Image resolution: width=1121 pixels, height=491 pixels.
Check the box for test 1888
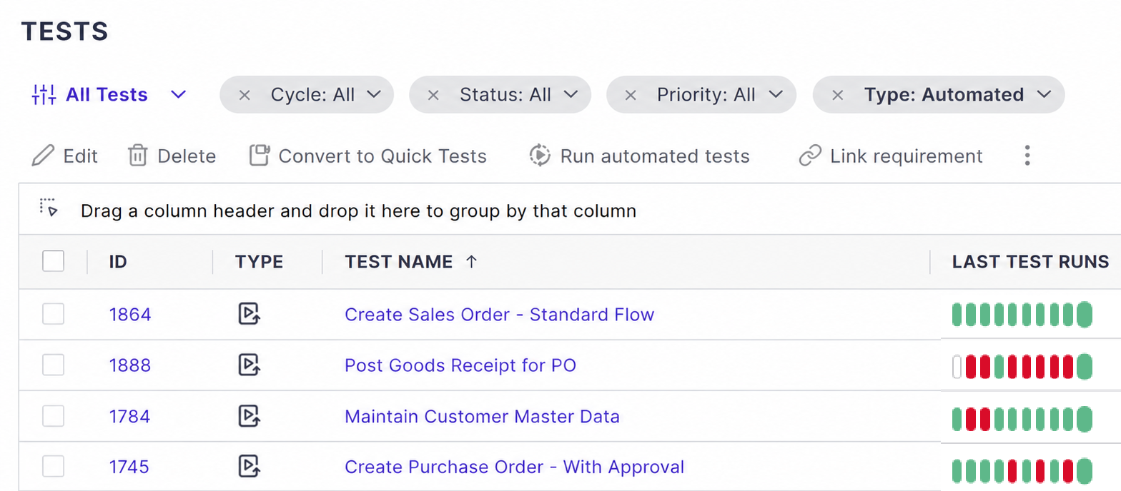(53, 365)
